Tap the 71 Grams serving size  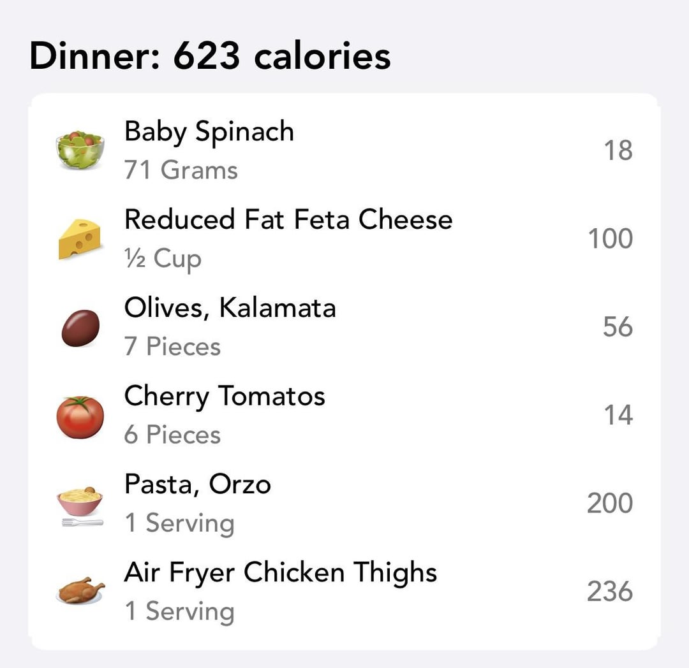pyautogui.click(x=181, y=170)
